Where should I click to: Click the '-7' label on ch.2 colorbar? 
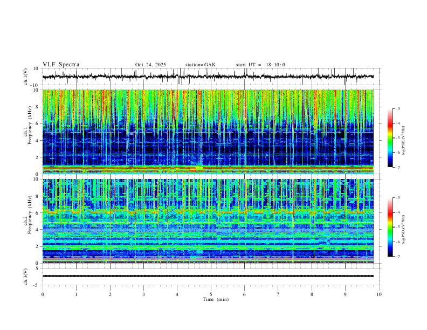(398, 256)
